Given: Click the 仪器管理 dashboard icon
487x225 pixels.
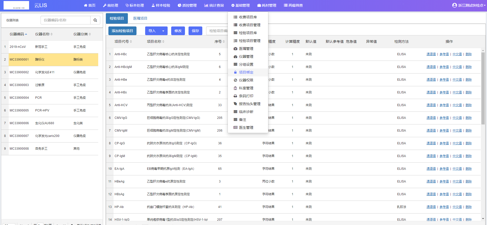Looking at the screenshot, I should (x=235, y=57).
